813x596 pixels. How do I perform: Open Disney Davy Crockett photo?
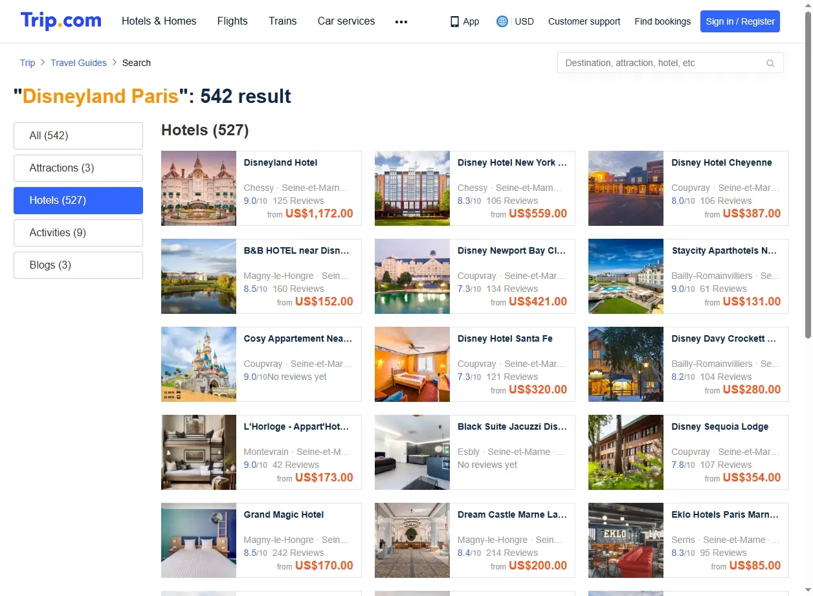(x=626, y=364)
